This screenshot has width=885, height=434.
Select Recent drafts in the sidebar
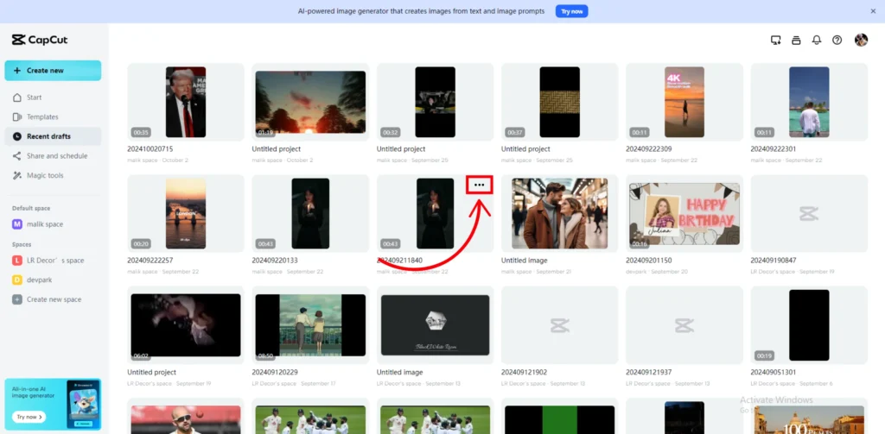(x=48, y=136)
